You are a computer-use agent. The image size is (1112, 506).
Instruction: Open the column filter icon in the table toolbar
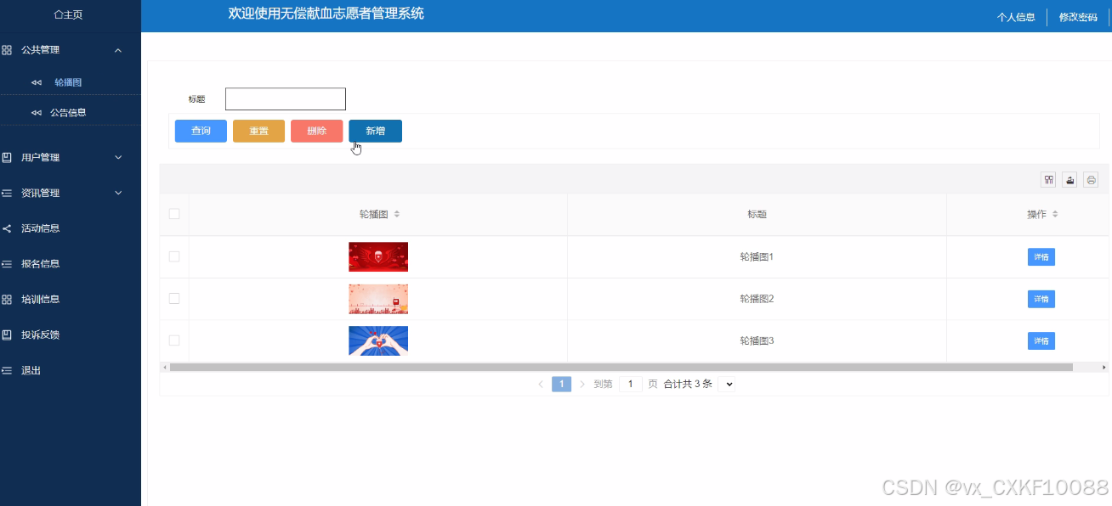(1049, 180)
